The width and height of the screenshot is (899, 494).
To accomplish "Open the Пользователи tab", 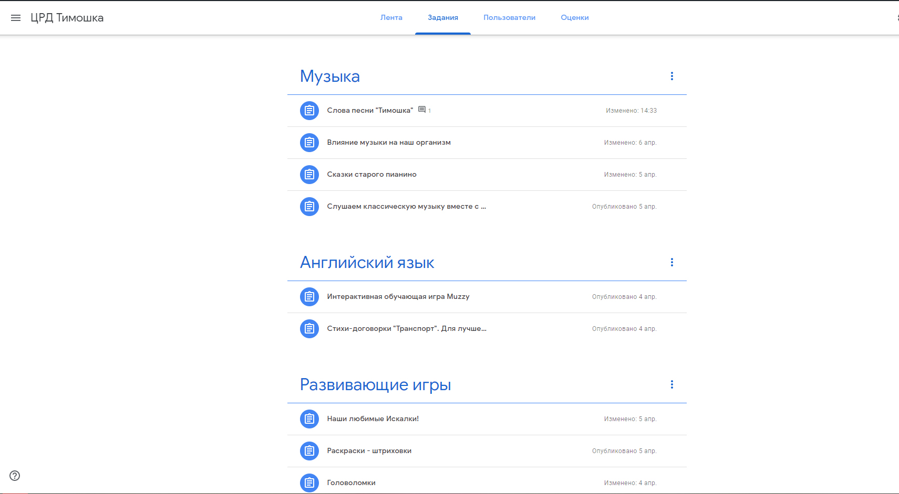I will coord(510,18).
